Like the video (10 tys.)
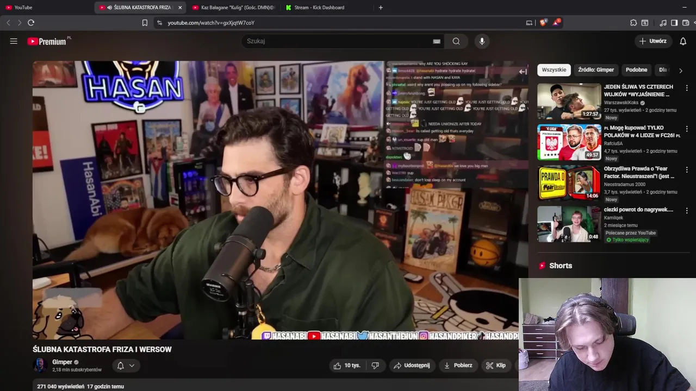Viewport: 696px width, 391px height. pyautogui.click(x=347, y=365)
